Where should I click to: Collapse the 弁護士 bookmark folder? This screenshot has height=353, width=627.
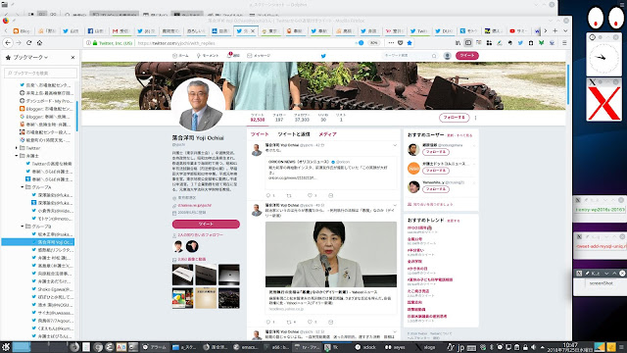pyautogui.click(x=17, y=156)
